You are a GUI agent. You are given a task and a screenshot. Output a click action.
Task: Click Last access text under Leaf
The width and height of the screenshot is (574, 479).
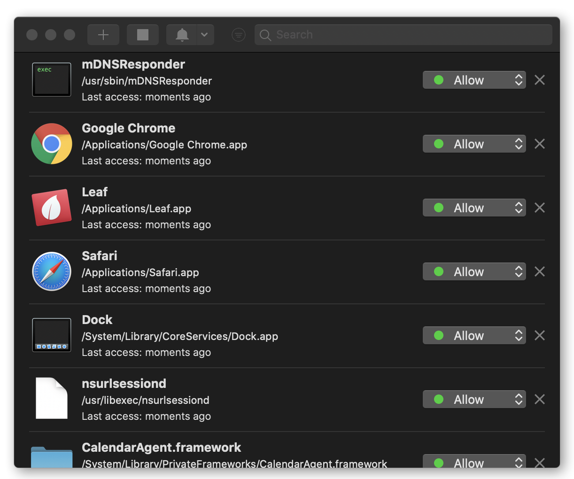point(146,224)
